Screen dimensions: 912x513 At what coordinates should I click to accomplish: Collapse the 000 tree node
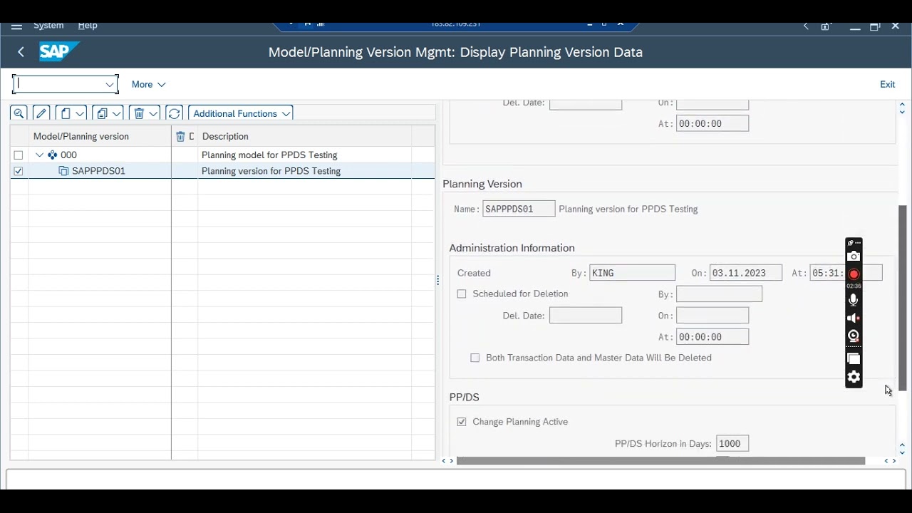coord(39,155)
